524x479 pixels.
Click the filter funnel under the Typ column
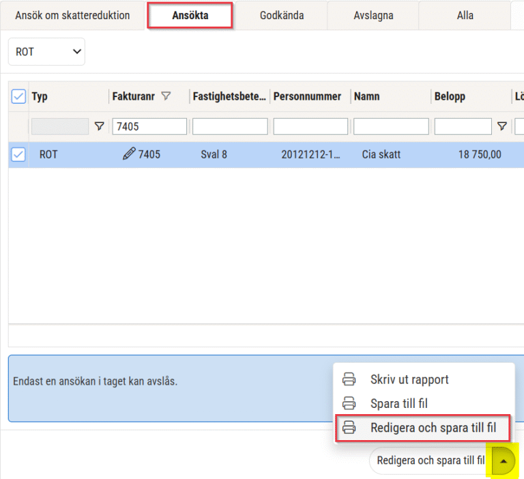point(100,126)
